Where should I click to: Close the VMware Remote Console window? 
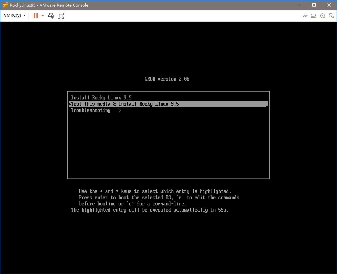(x=329, y=5)
